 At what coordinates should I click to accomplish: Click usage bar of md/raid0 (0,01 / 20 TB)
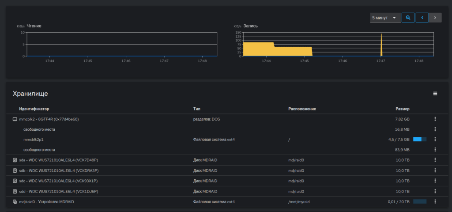click(x=420, y=201)
